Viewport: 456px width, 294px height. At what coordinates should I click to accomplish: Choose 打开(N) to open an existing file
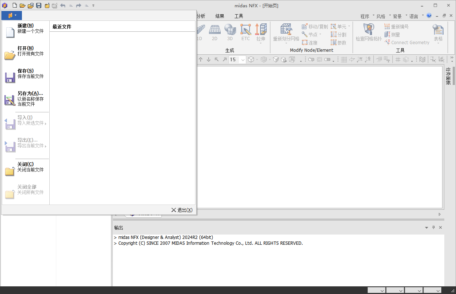(x=26, y=53)
